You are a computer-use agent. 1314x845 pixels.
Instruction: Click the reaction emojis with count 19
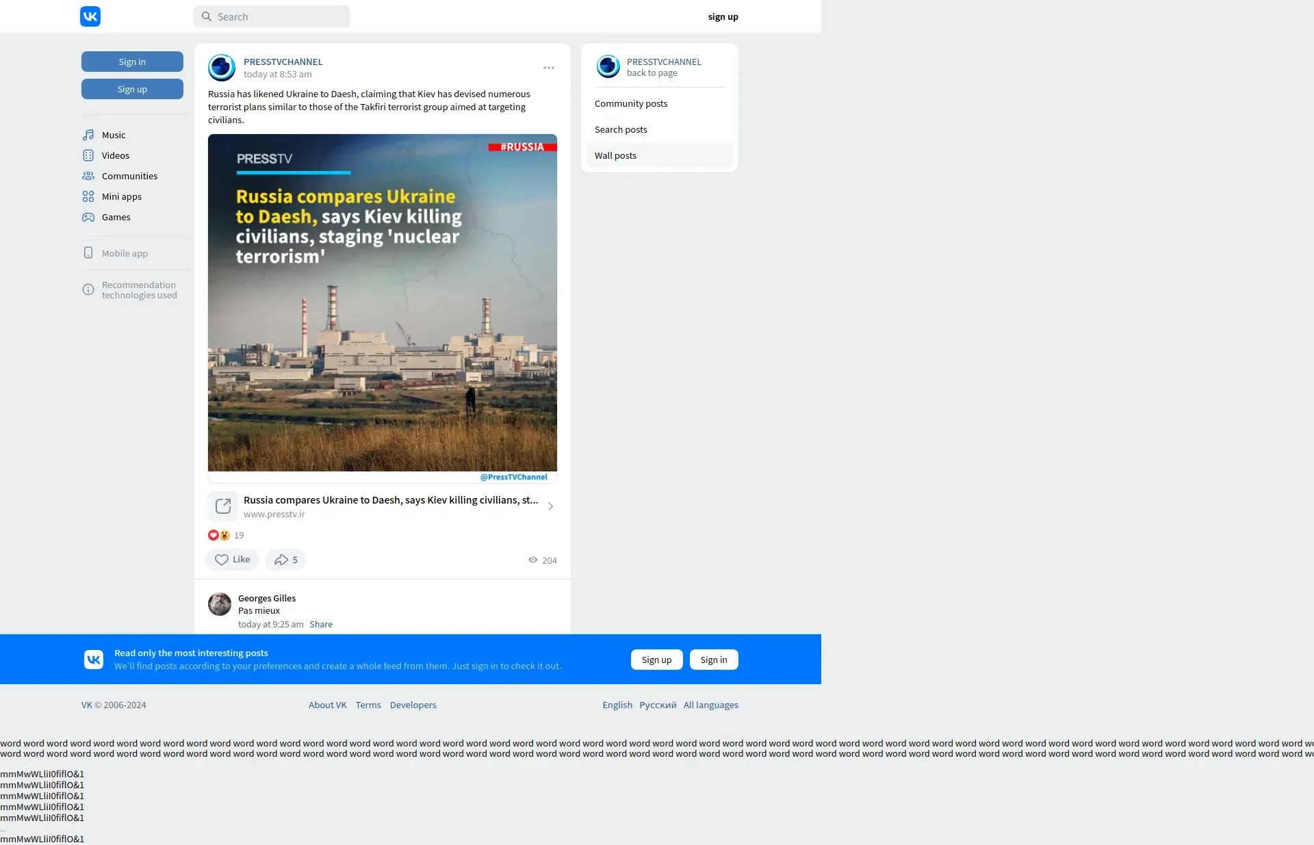click(x=226, y=535)
